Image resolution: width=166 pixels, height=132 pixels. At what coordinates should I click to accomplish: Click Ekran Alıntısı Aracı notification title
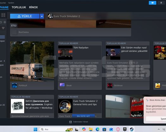click(157, 100)
